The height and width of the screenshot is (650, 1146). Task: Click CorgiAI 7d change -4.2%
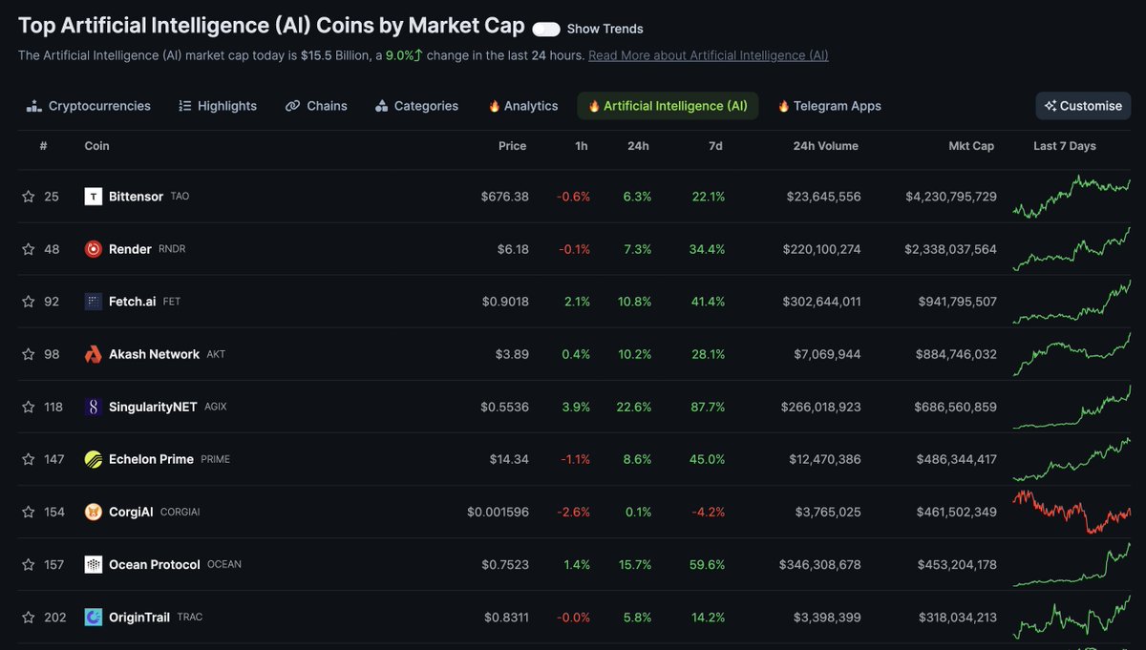pyautogui.click(x=708, y=512)
